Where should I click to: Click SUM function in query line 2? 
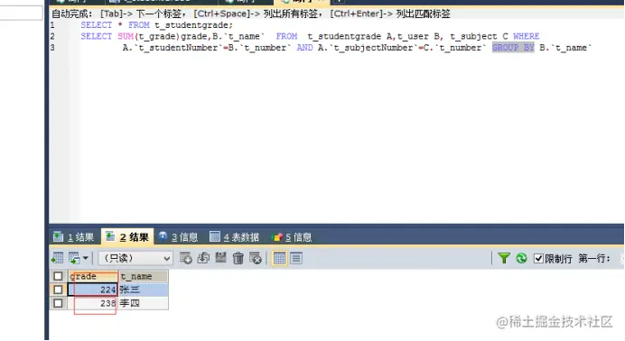126,36
